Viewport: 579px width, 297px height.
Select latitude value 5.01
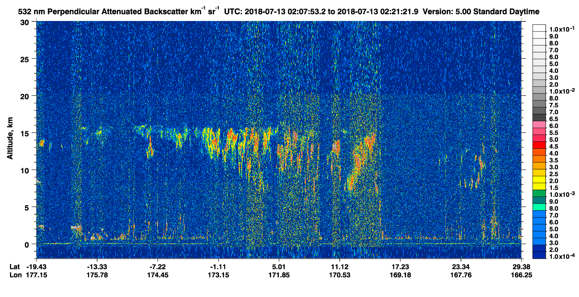pos(279,267)
